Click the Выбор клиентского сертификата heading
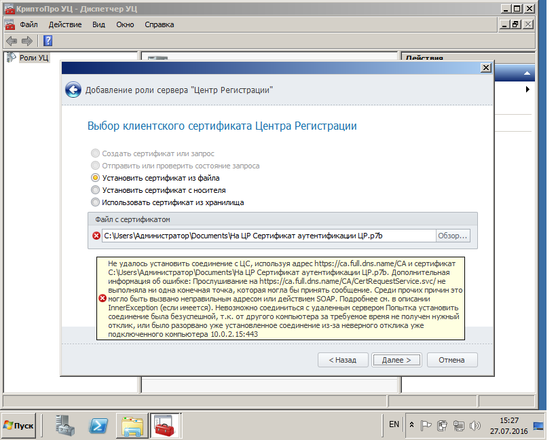The image size is (556, 440). point(222,126)
